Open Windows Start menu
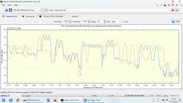Viewport: 183px width, 103px height. (x=3, y=100)
